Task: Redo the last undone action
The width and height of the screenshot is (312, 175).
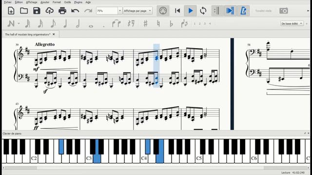Action: [x=88, y=11]
